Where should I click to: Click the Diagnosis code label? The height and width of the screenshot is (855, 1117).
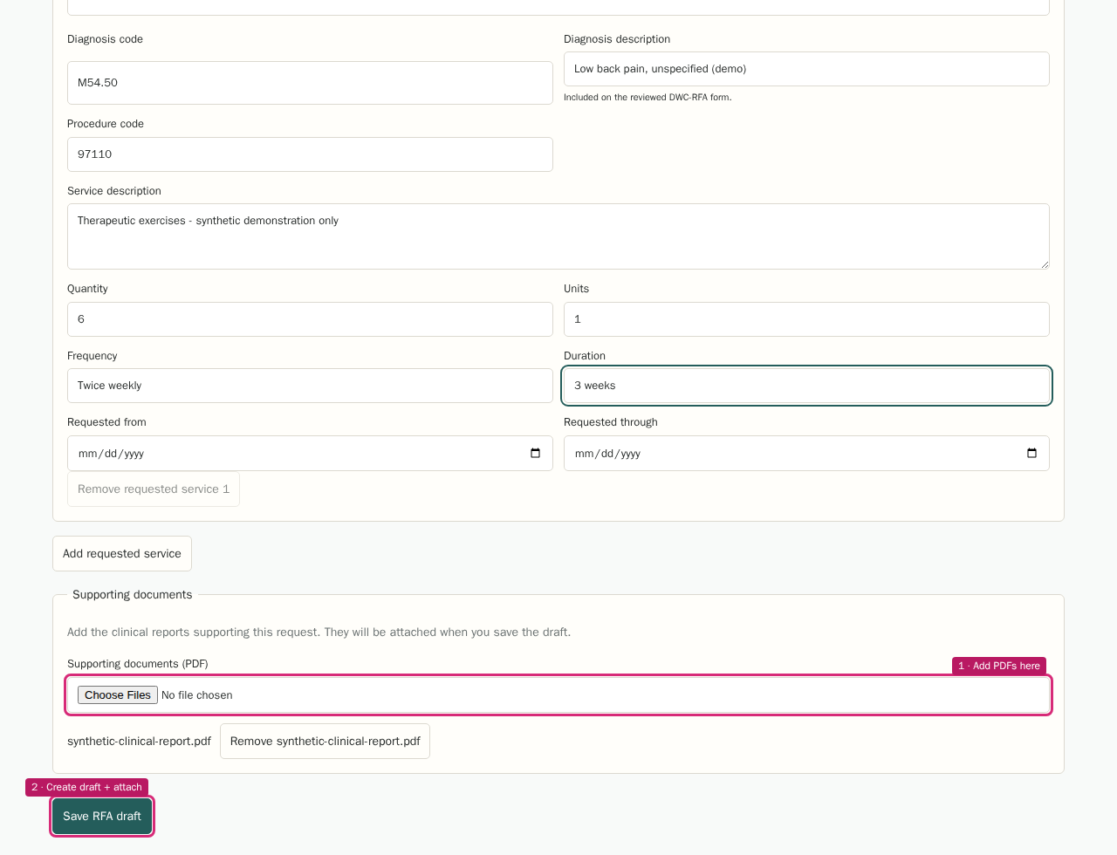[105, 39]
